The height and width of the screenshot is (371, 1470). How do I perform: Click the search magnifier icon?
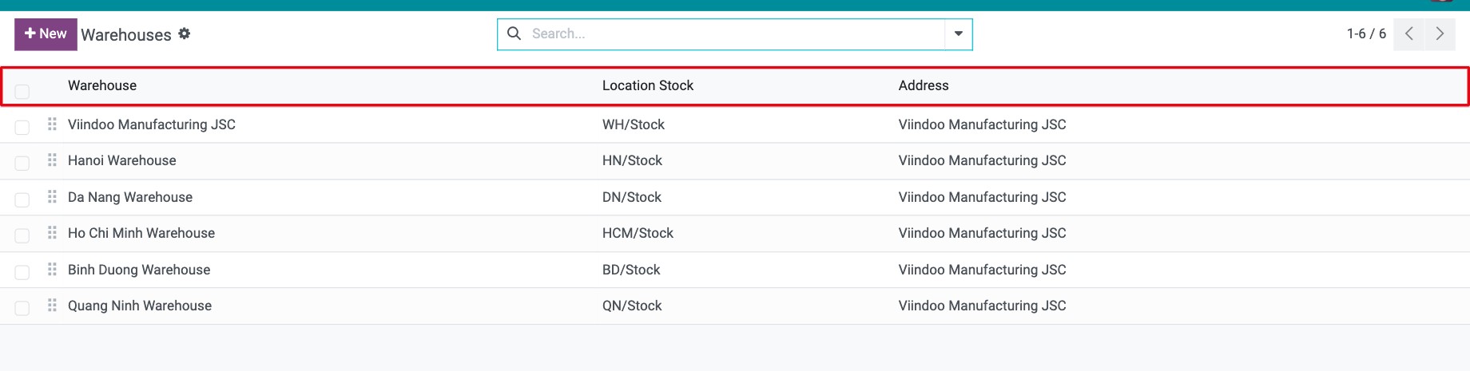pyautogui.click(x=514, y=34)
